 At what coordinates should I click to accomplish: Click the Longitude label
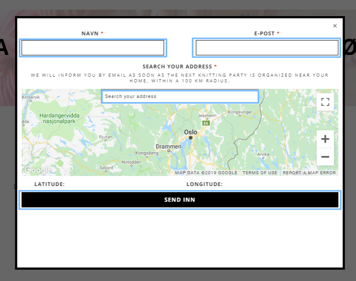(204, 184)
